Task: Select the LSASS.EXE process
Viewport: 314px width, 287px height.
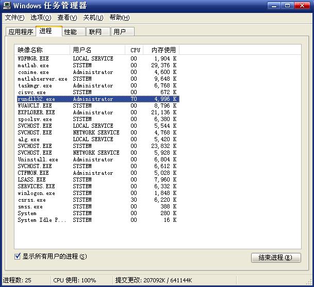Action: [x=98, y=179]
